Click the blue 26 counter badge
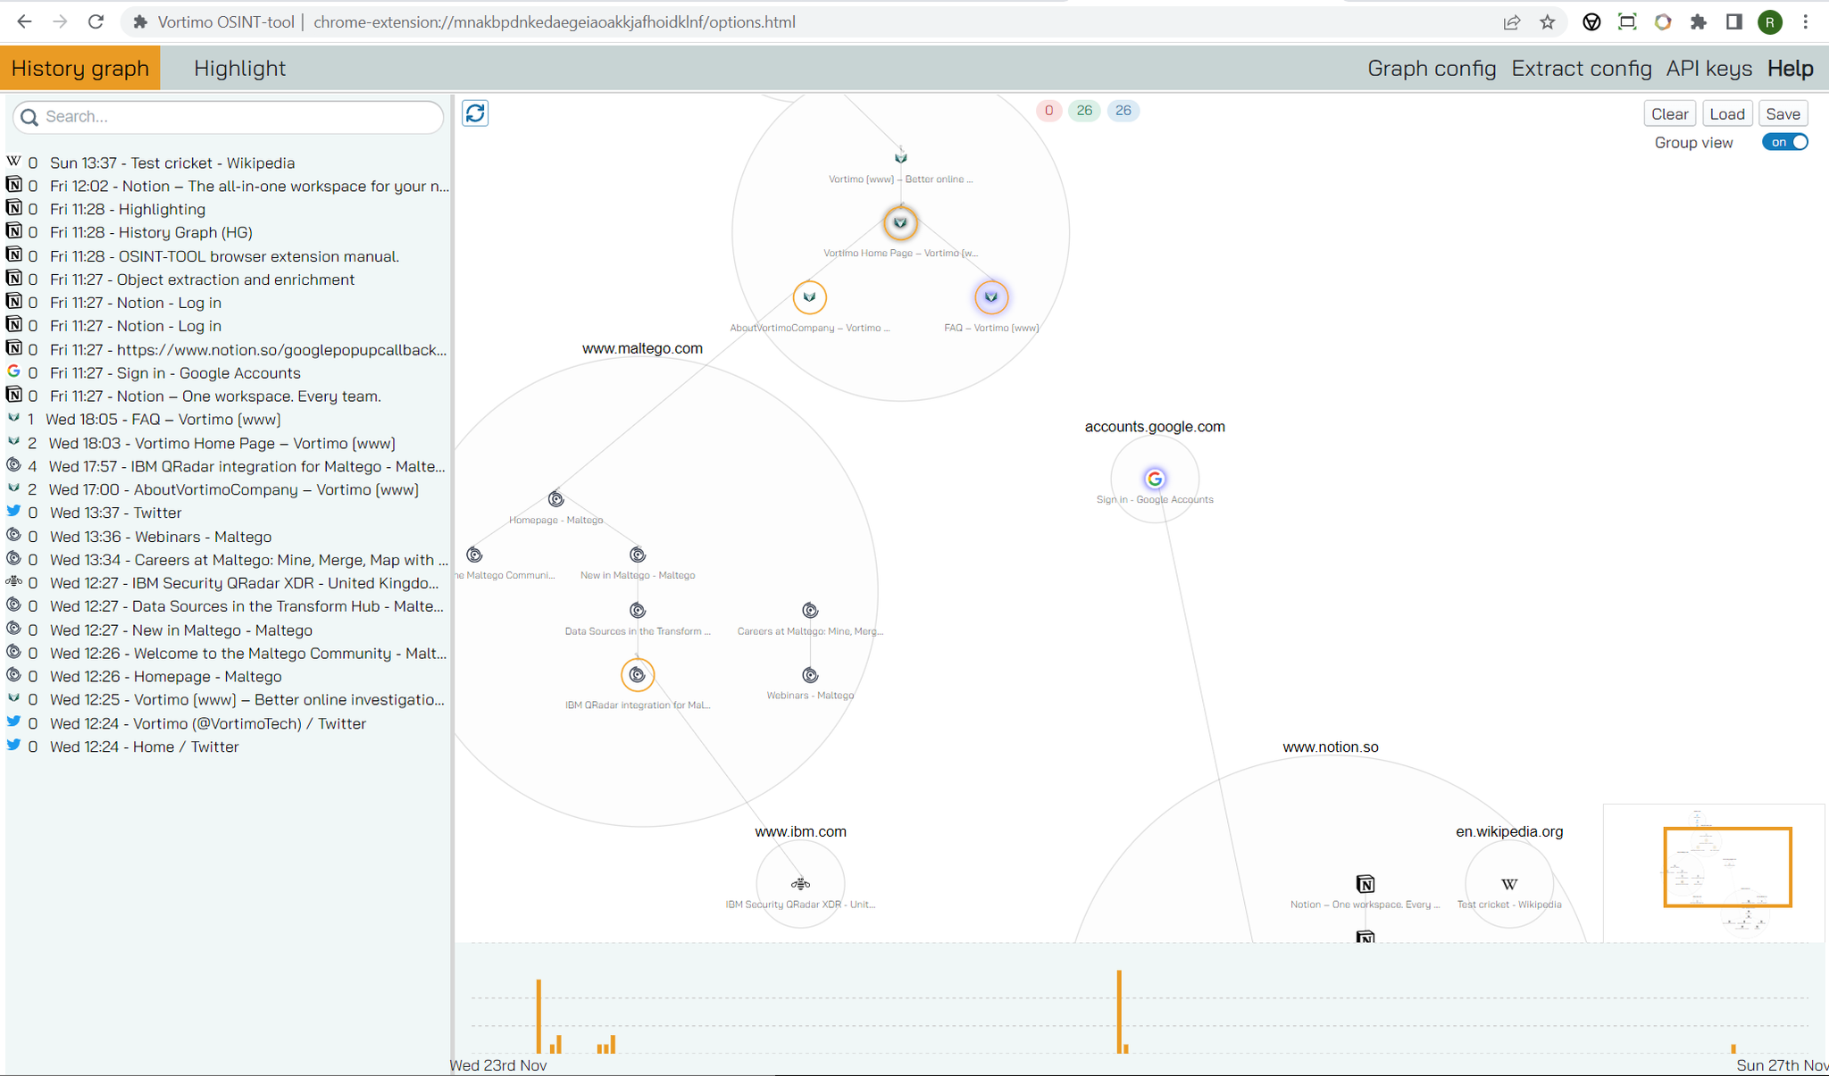Screen dimensions: 1829x1076 coord(1123,111)
